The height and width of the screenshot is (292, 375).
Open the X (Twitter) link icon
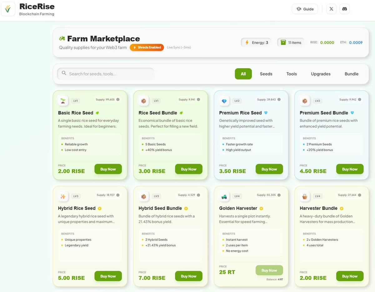coord(331,9)
